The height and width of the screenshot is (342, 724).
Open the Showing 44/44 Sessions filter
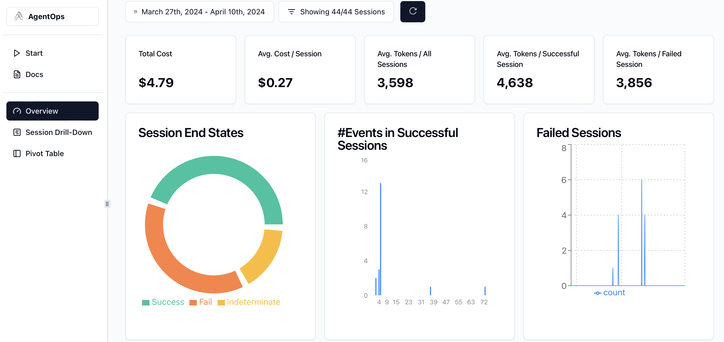point(336,12)
